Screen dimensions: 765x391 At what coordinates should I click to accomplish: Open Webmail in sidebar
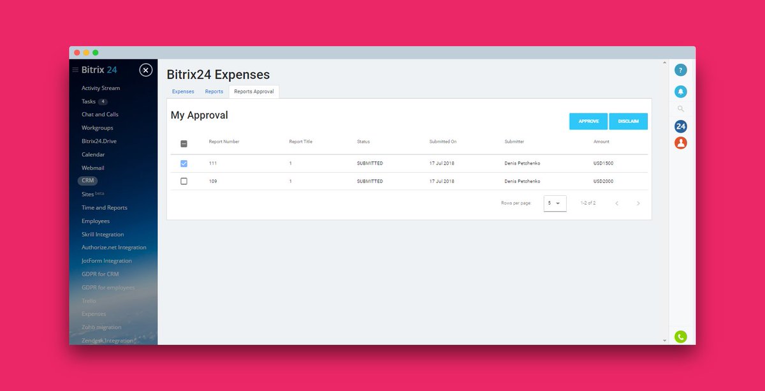(x=93, y=168)
